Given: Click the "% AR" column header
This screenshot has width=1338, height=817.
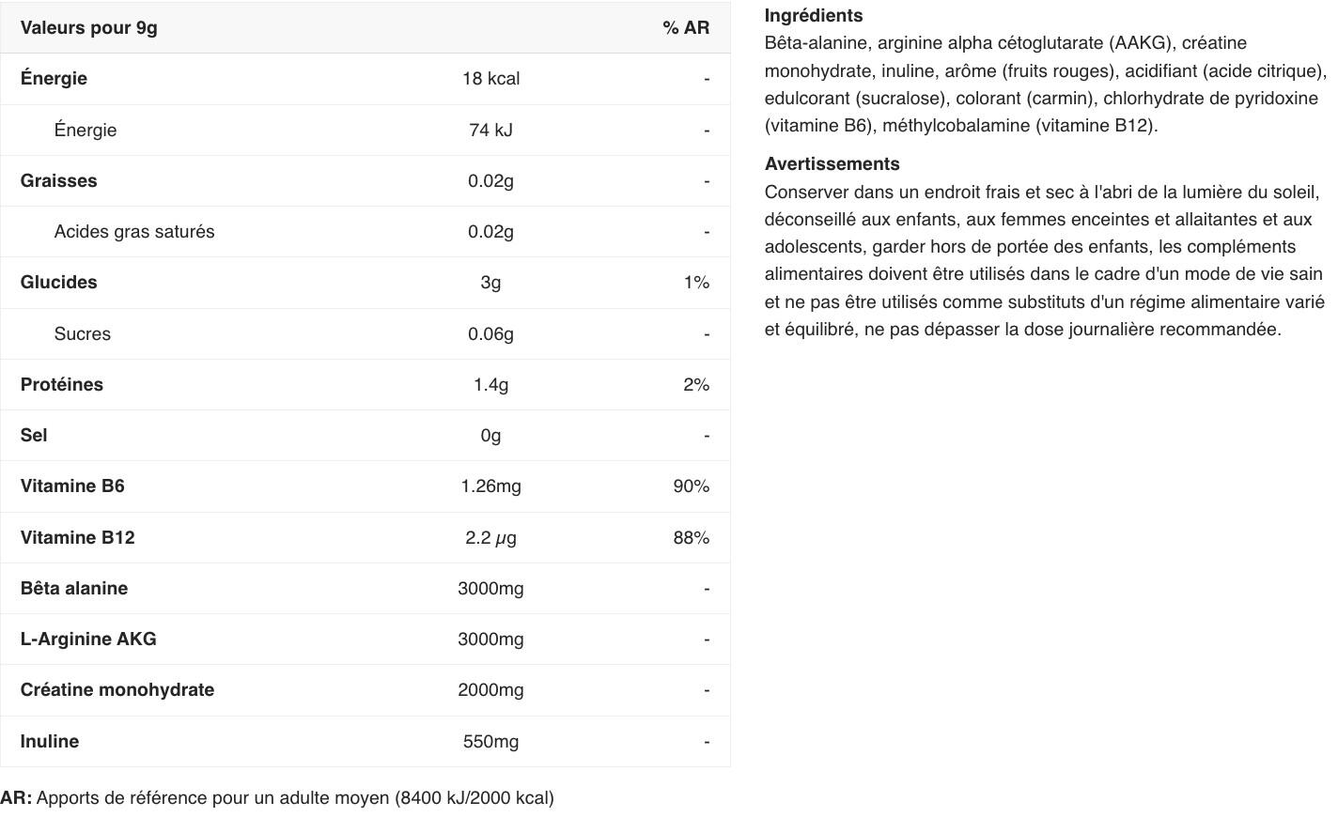Looking at the screenshot, I should [686, 28].
